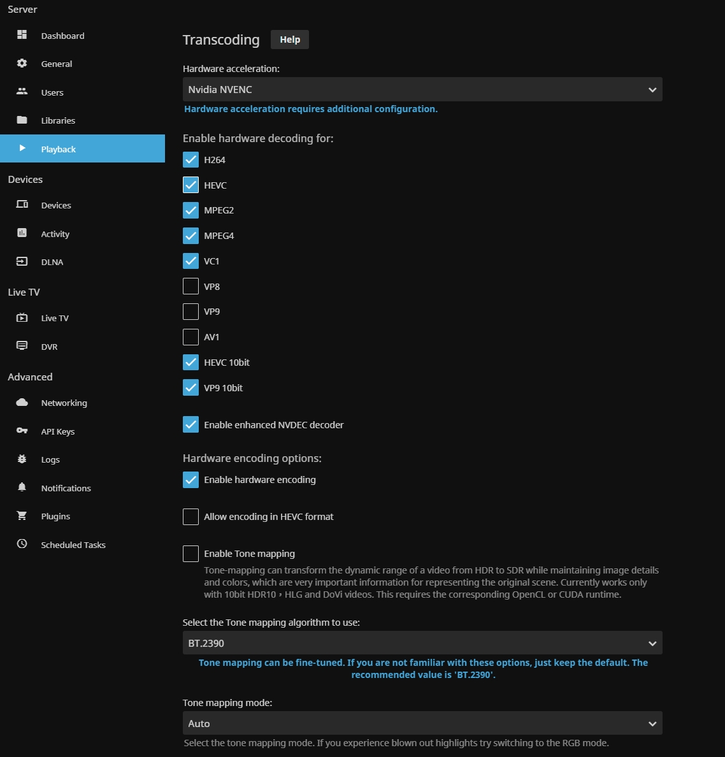Check Allow encoding in HEVC format

(190, 516)
